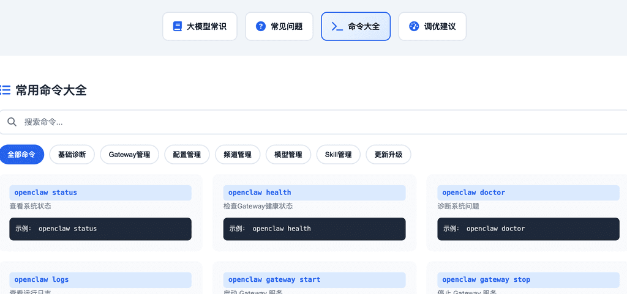This screenshot has height=294, width=627.
Task: Click the gauge icon beside 调优建议
Action: pyautogui.click(x=414, y=26)
